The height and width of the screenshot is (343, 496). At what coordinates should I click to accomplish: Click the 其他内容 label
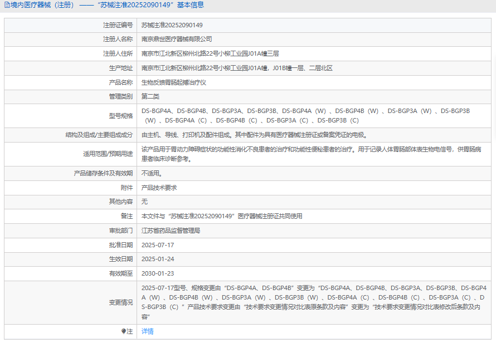pos(121,202)
